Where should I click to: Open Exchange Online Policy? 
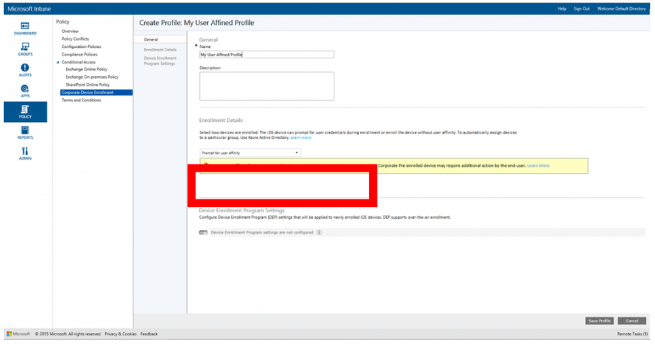coord(87,69)
